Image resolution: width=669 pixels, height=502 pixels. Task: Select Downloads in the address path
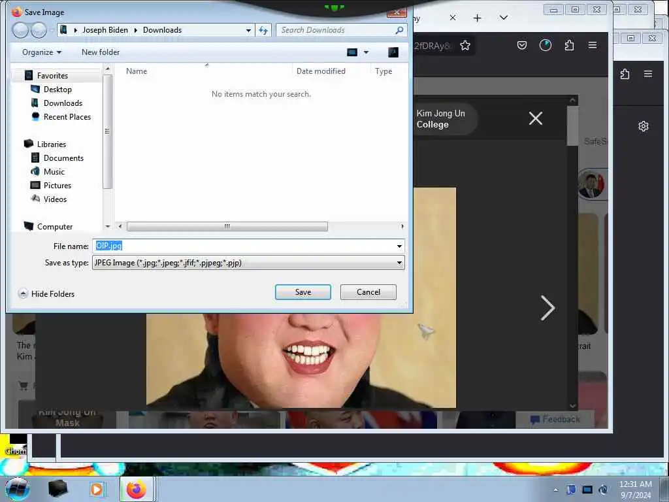pos(162,30)
